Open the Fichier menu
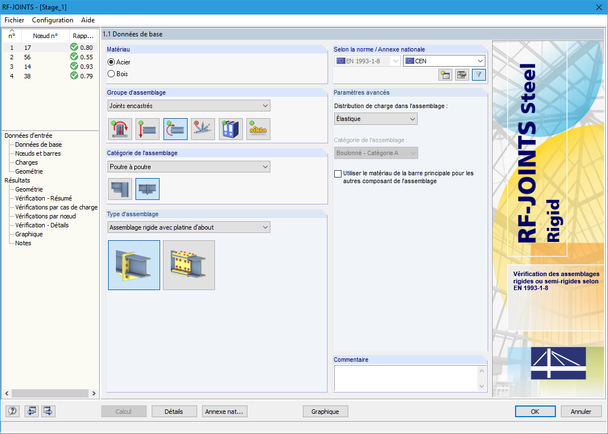 (x=15, y=20)
